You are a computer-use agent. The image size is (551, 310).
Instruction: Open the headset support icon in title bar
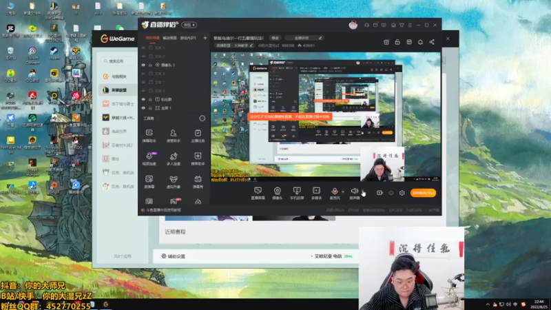pos(366,25)
